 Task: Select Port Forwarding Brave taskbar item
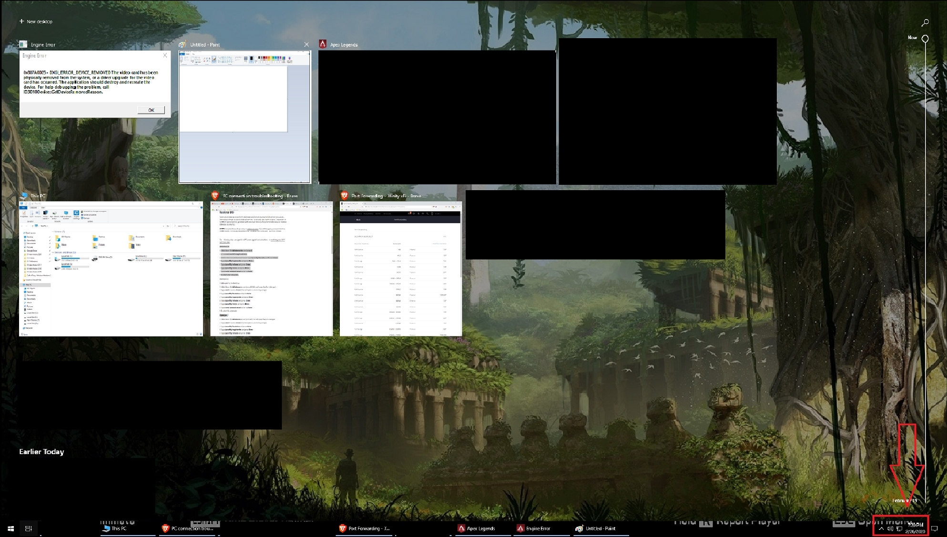tap(365, 528)
